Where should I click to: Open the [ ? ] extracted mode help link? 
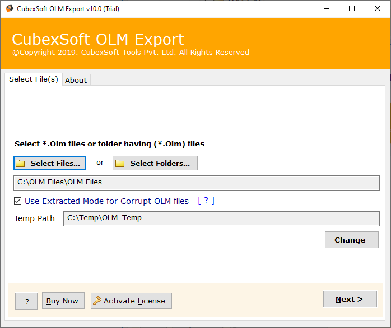point(206,201)
